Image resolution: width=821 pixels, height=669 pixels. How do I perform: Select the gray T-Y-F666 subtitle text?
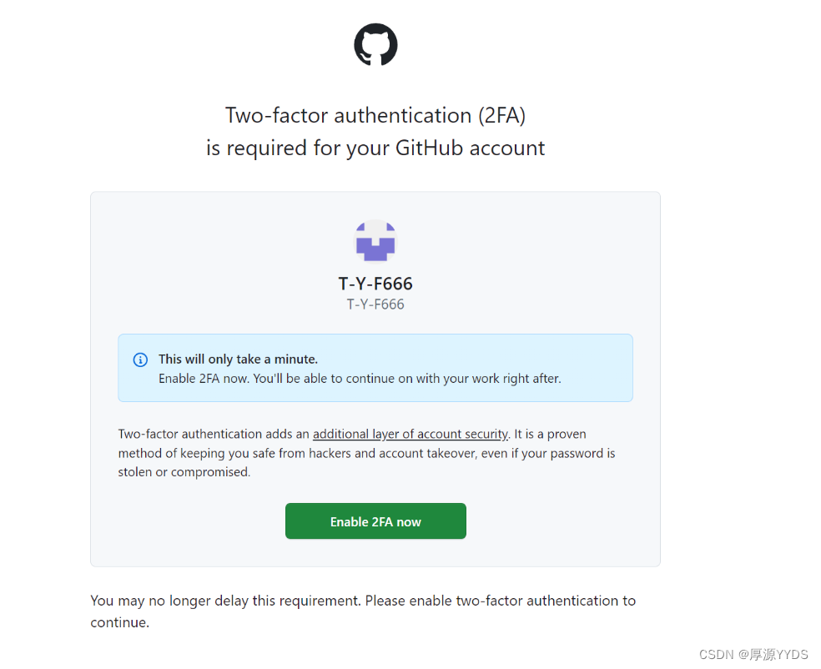tap(375, 304)
